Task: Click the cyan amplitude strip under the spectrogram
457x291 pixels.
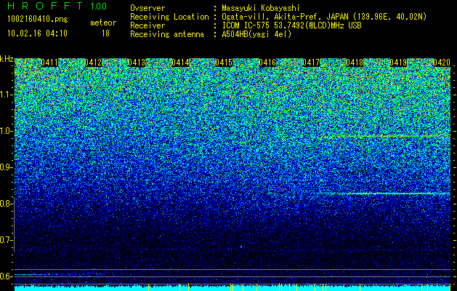Action: (x=232, y=288)
